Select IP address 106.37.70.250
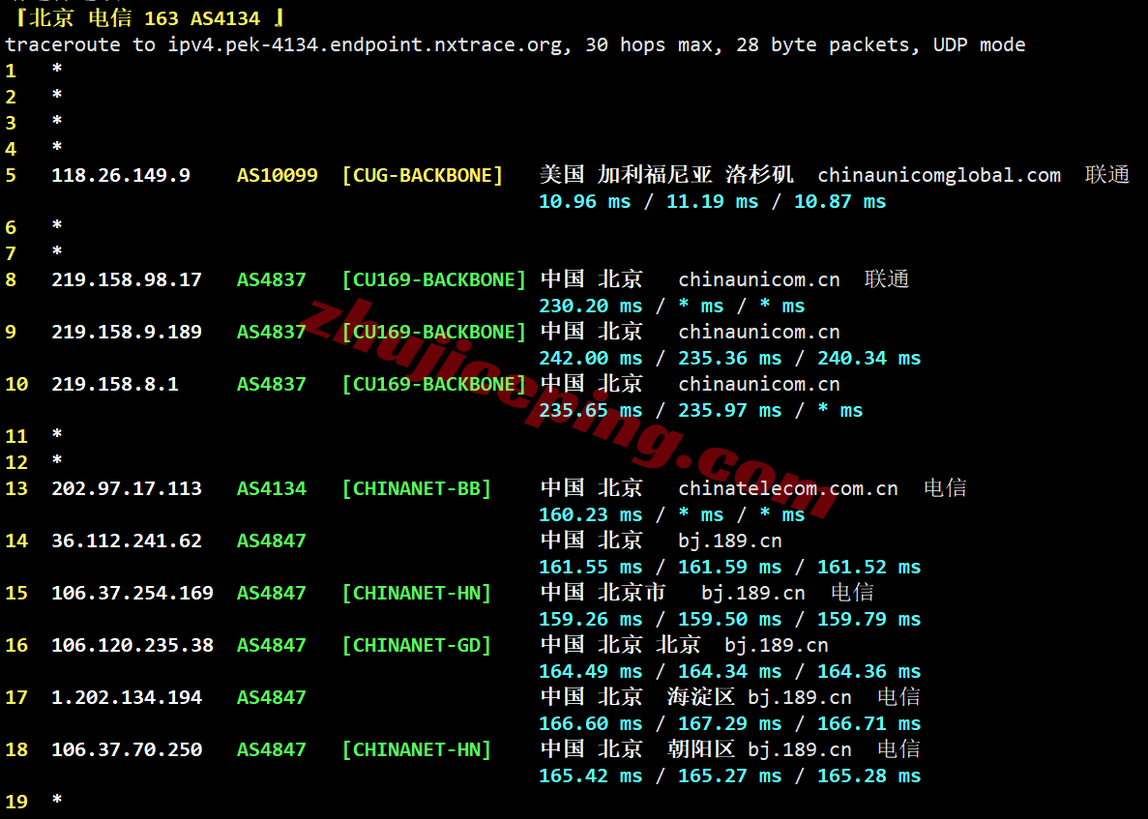The height and width of the screenshot is (819, 1148). coord(127,749)
